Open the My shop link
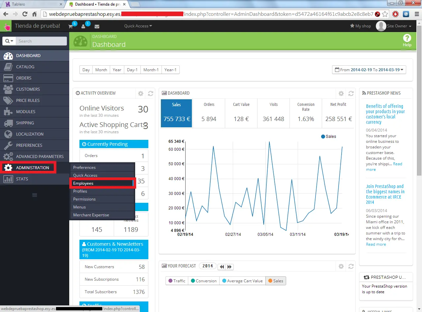 [x=360, y=26]
